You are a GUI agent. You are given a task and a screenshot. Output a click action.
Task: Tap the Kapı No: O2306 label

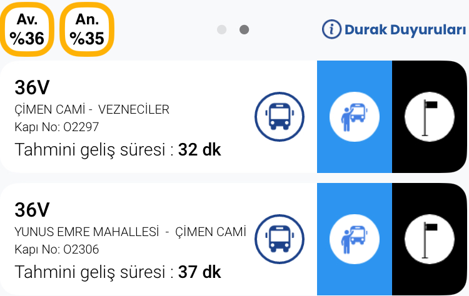click(56, 250)
